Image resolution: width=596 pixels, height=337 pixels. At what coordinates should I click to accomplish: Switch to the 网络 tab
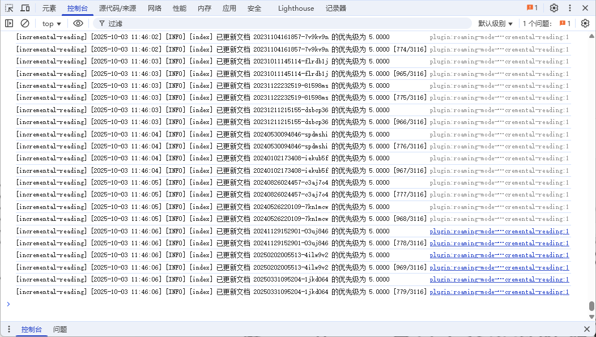(154, 8)
